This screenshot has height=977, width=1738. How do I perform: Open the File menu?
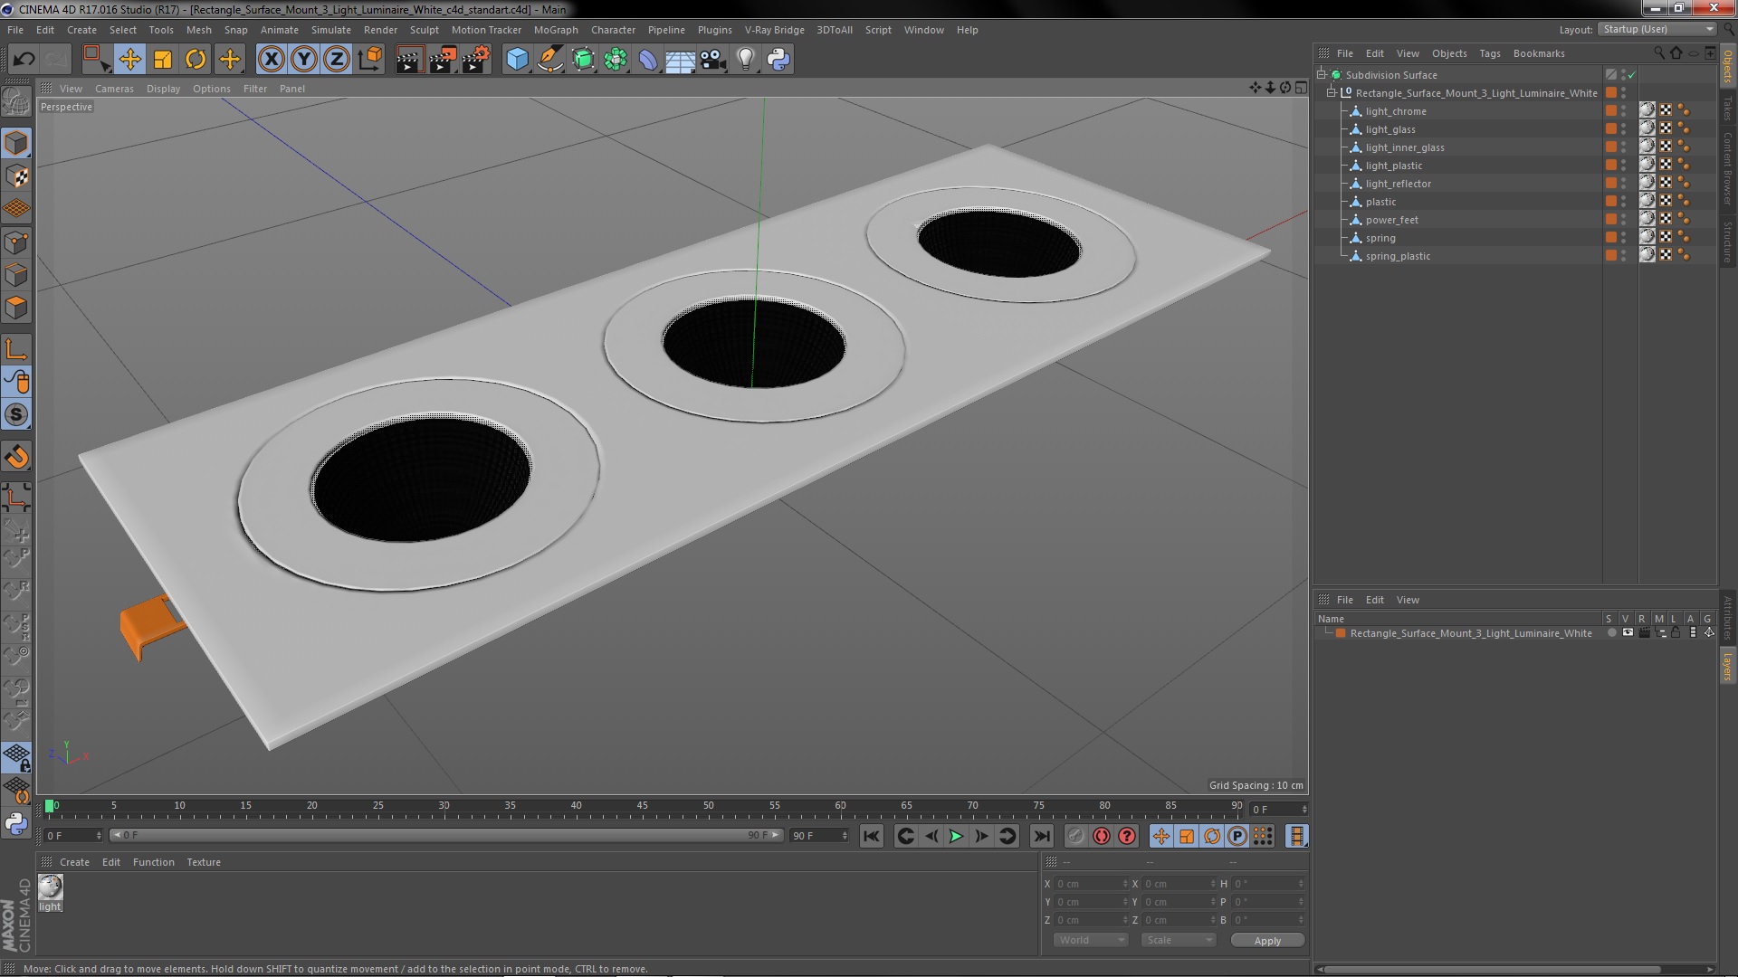[15, 30]
